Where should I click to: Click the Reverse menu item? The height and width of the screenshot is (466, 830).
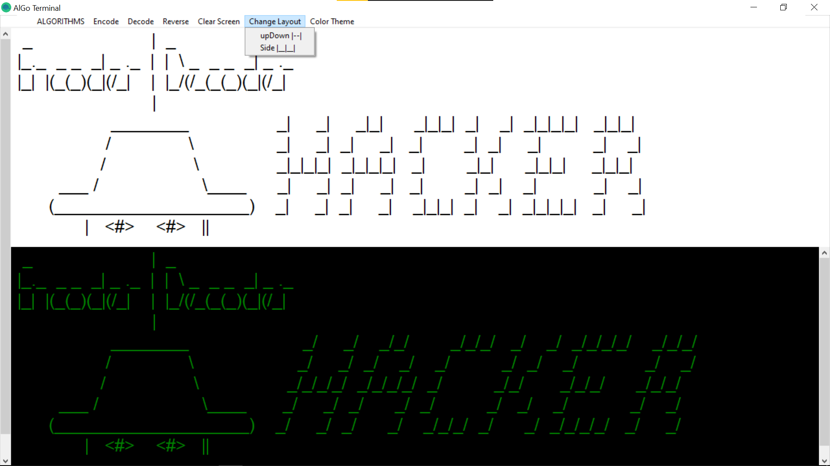point(176,22)
